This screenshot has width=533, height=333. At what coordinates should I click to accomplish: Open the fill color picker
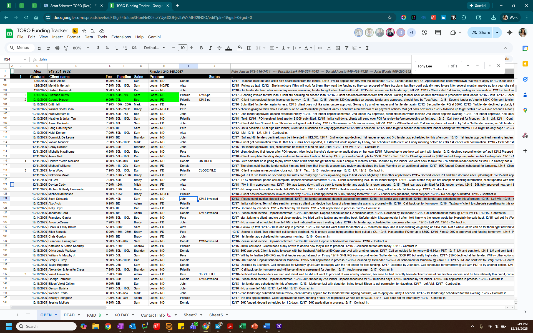coord(240,47)
